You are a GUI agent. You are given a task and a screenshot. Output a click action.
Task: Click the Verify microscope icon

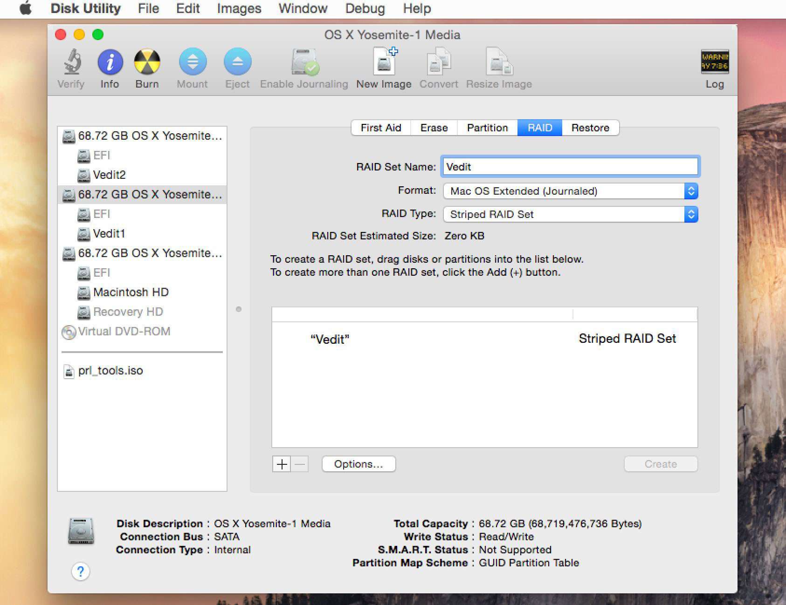pos(71,62)
